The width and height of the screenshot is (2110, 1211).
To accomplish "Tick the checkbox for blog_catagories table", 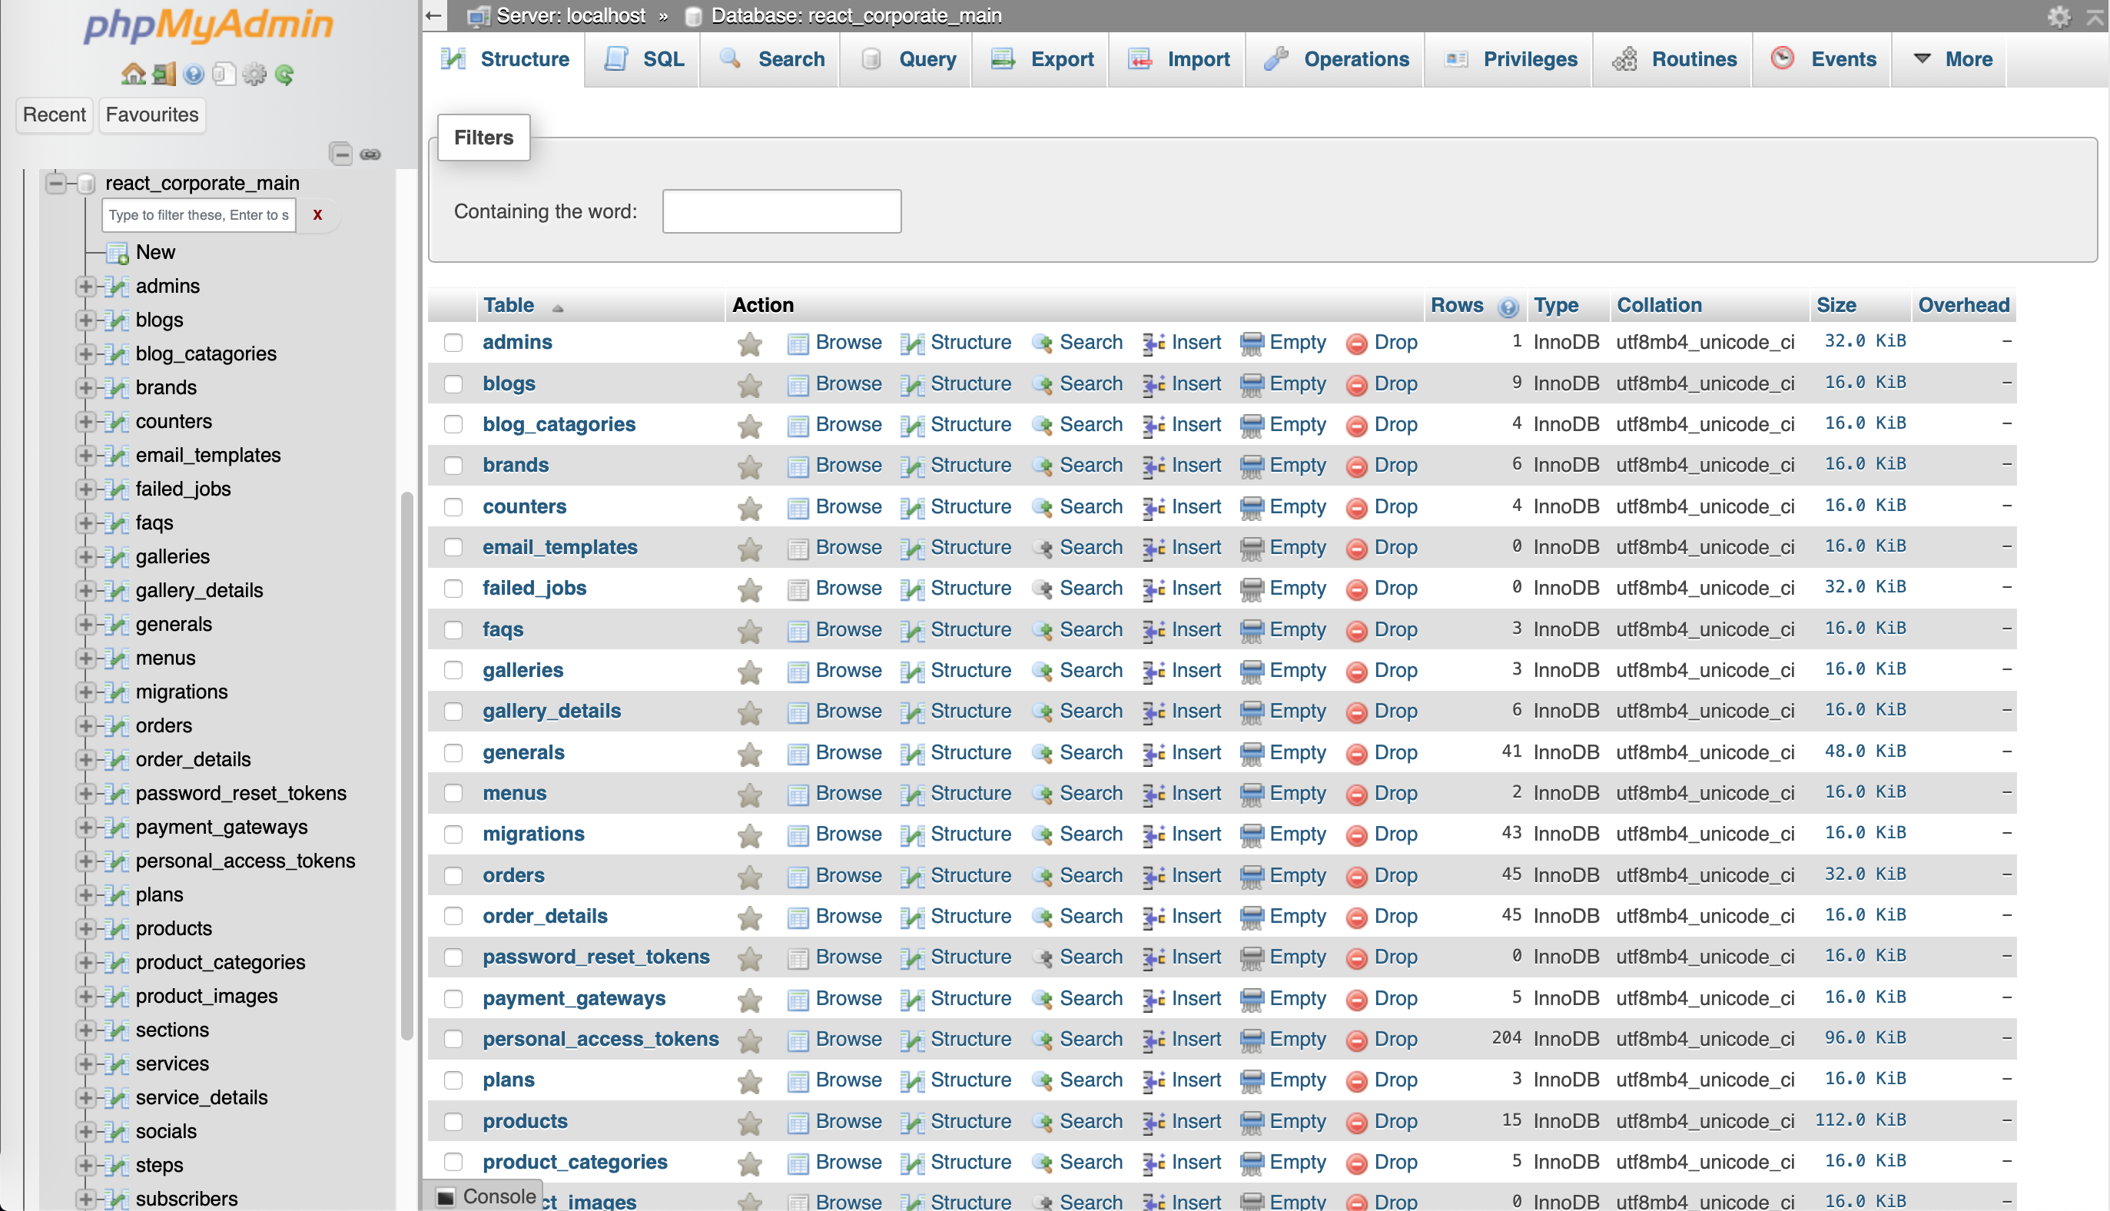I will (x=453, y=424).
